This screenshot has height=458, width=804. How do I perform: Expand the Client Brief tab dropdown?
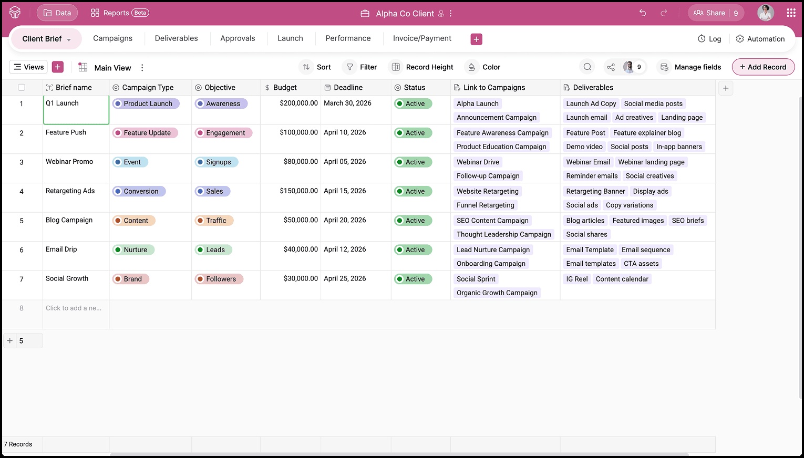69,40
